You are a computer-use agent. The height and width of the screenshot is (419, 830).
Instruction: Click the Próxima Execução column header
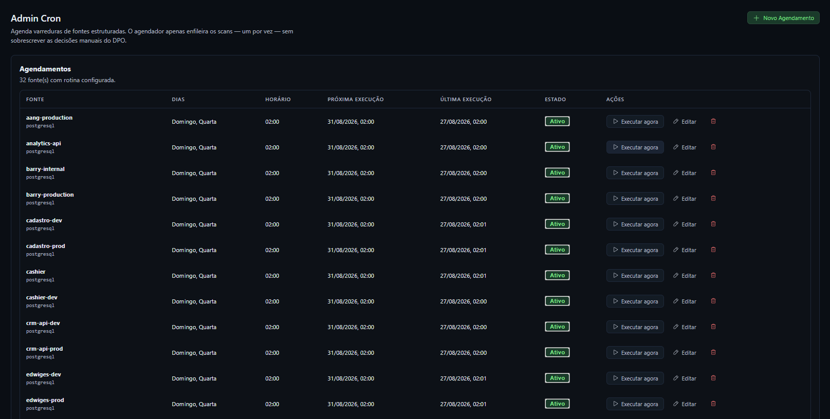[x=356, y=100]
